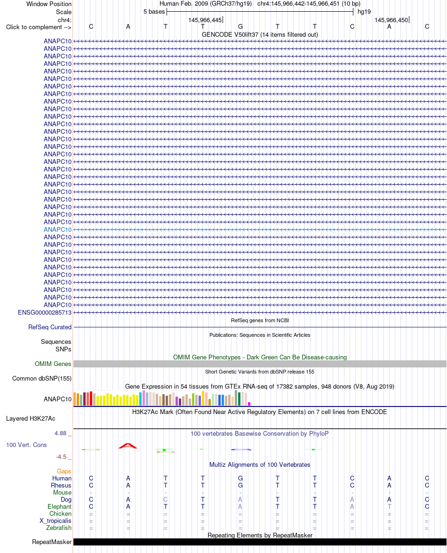Click the SNPs subtrack label
The image size is (447, 553).
63,349
